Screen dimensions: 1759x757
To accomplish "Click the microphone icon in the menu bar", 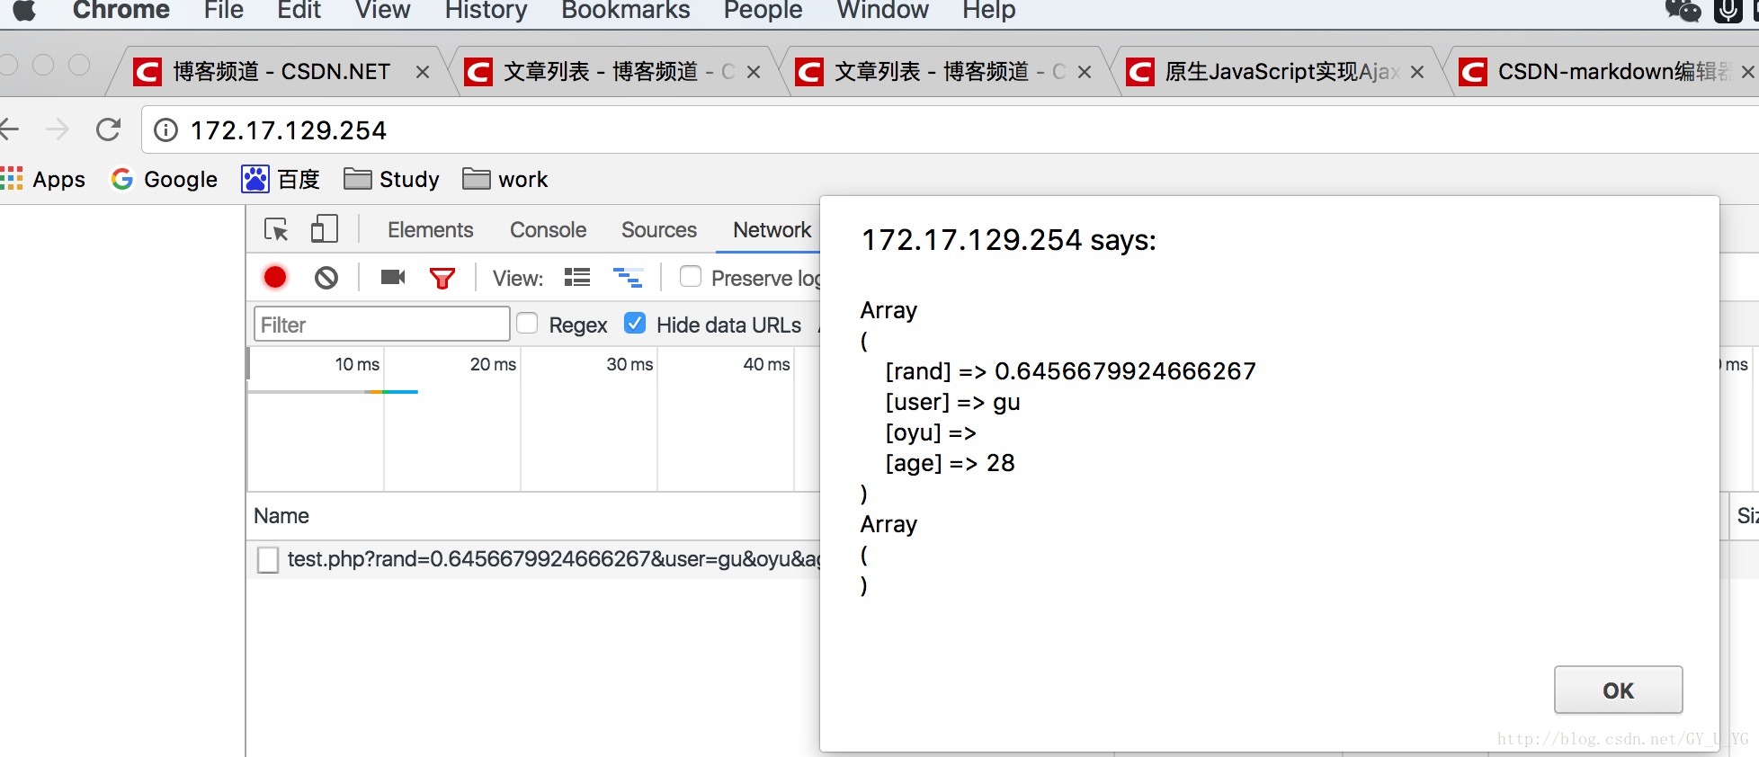I will 1728,10.
